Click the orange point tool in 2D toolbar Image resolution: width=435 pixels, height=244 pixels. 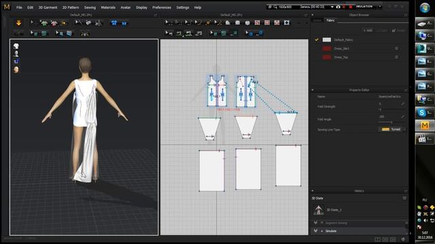pos(208,23)
